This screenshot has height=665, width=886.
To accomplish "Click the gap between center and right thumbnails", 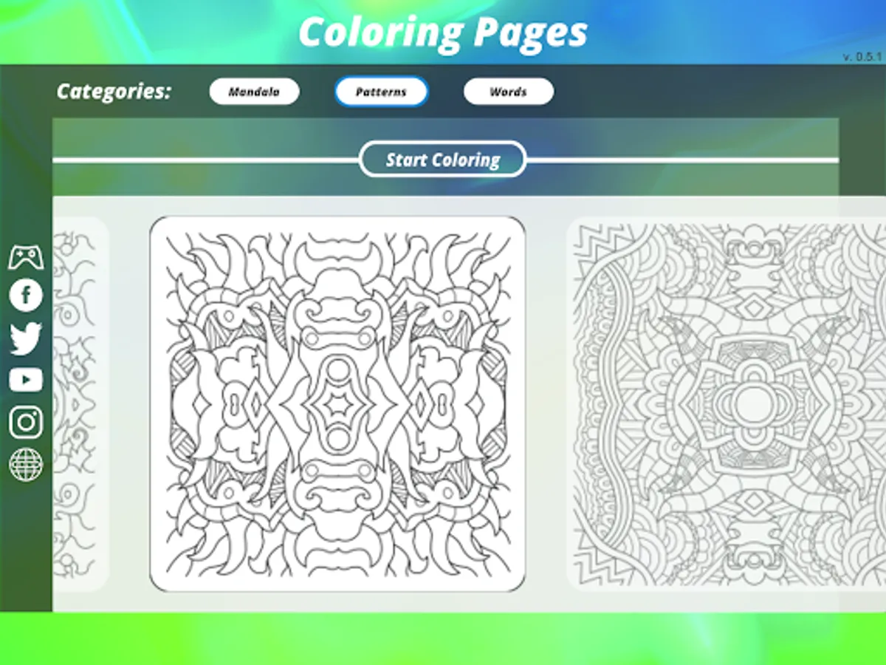I will pos(546,404).
